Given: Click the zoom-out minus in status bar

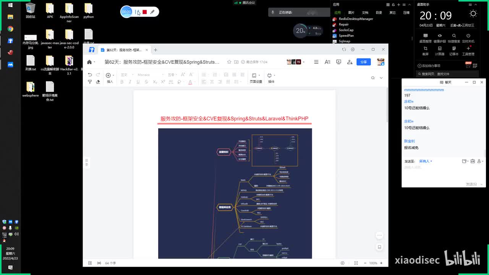Looking at the screenshot, I should coord(365,263).
